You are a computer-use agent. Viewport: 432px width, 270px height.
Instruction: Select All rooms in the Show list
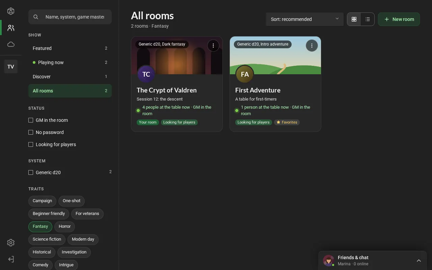point(70,91)
